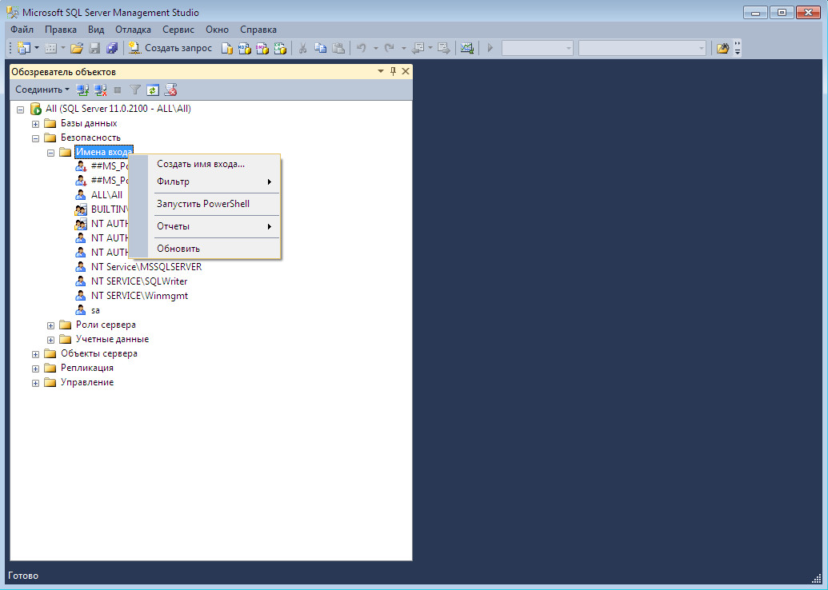Select the NT SERVICE\SQLWriter login
Screen dimensions: 828x590
coord(139,281)
